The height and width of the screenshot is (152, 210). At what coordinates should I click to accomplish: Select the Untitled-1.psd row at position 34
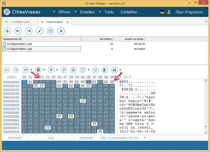click(x=74, y=44)
